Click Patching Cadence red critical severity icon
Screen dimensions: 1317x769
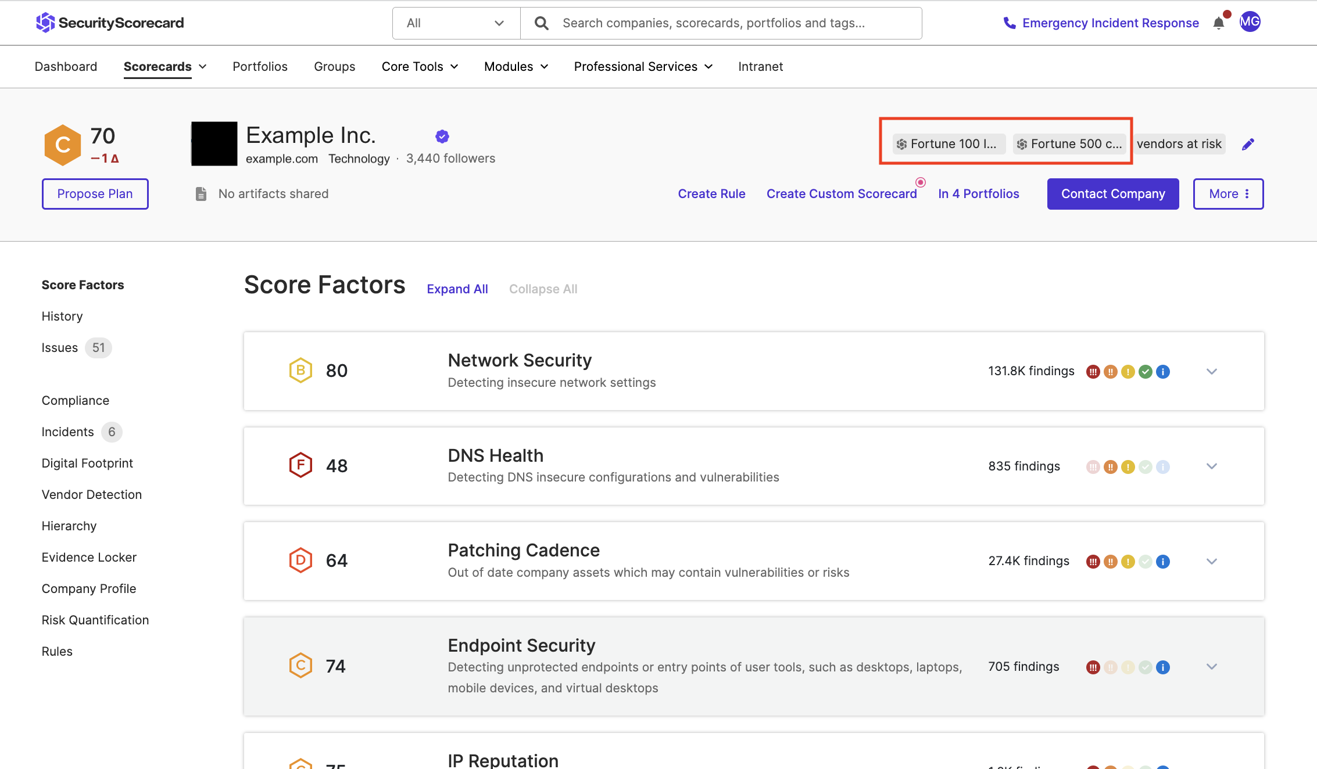point(1093,562)
